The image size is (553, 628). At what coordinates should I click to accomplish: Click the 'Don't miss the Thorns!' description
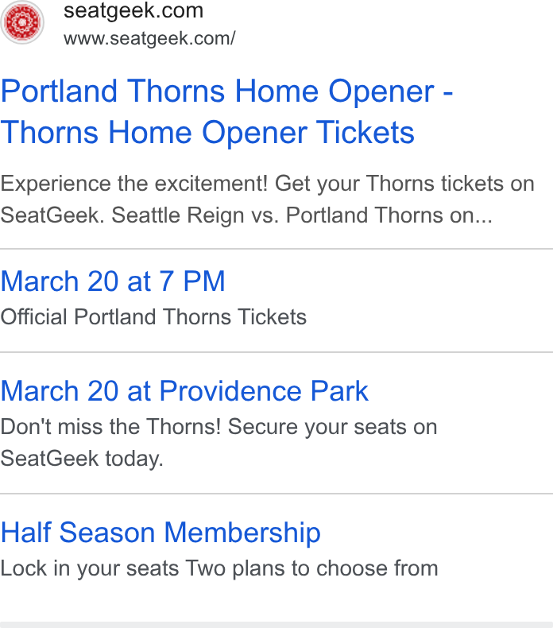tap(218, 427)
